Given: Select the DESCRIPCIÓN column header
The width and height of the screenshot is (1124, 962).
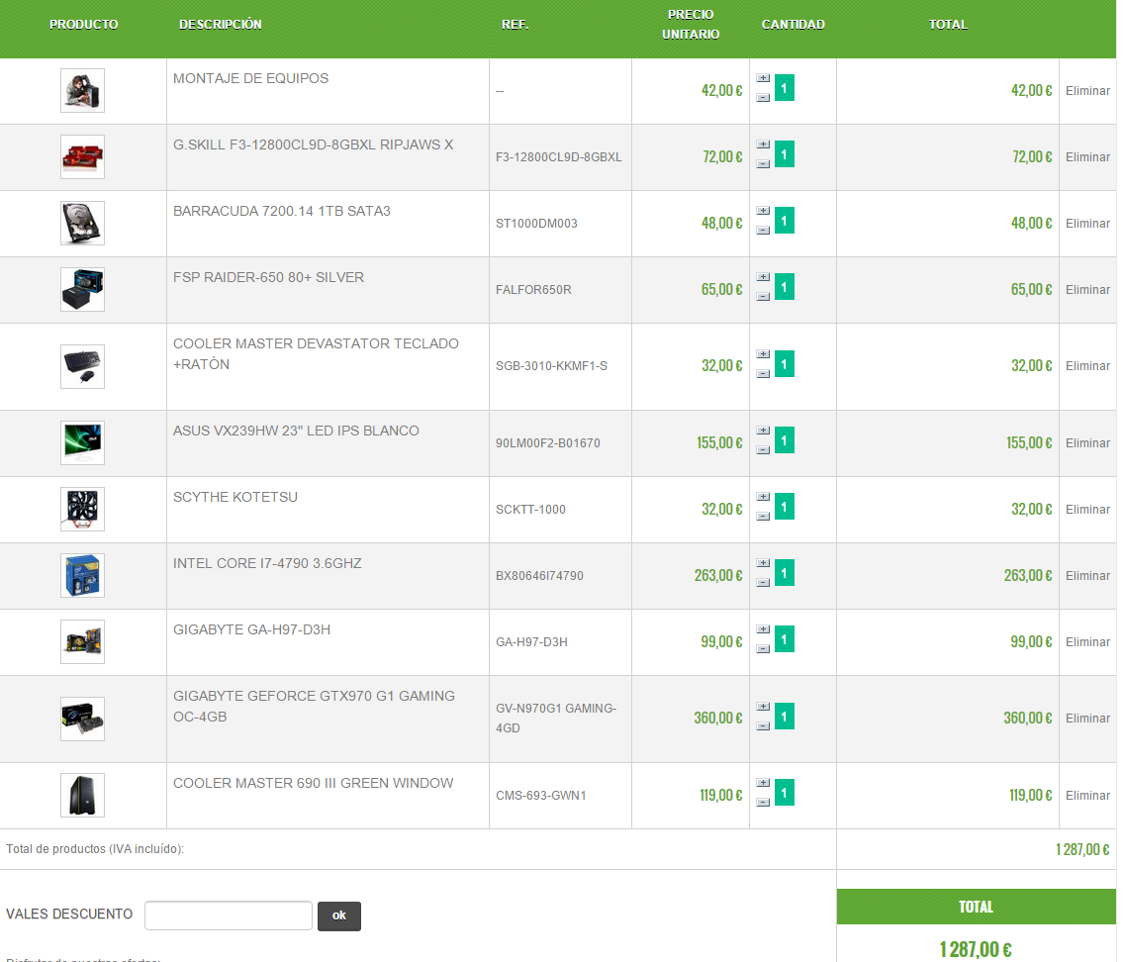Looking at the screenshot, I should (x=220, y=25).
